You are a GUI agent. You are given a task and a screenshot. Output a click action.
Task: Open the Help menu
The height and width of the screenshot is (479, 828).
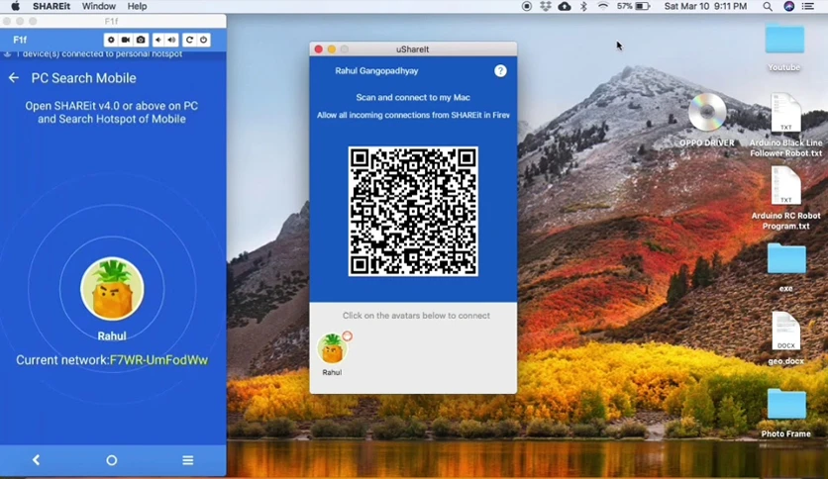coord(138,6)
